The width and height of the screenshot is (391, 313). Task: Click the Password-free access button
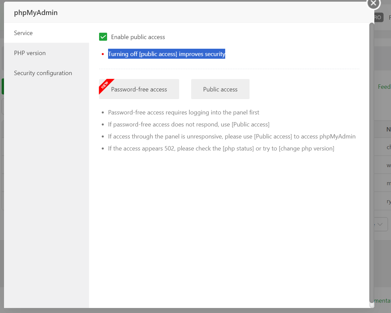tap(139, 89)
